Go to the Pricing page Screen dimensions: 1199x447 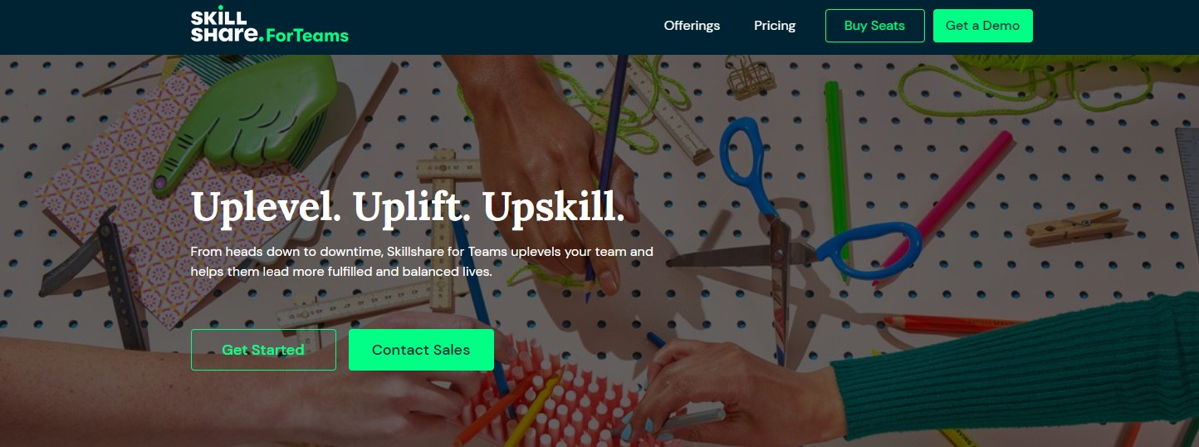pyautogui.click(x=775, y=26)
